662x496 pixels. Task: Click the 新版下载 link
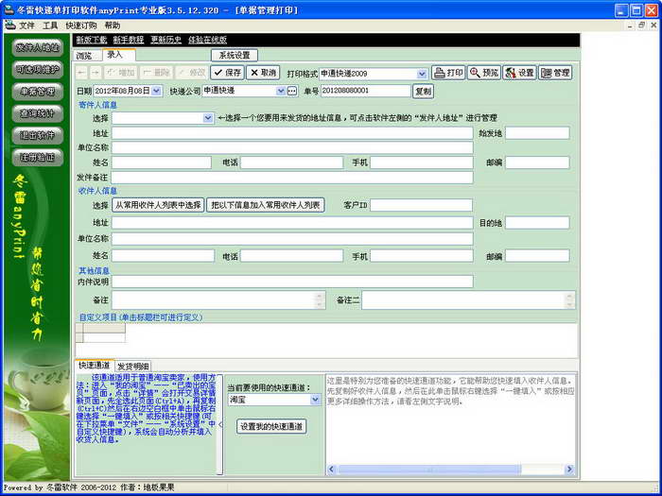click(92, 40)
